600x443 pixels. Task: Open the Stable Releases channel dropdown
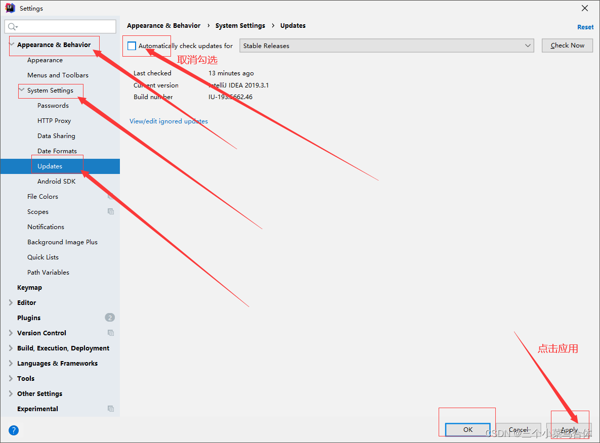(387, 46)
